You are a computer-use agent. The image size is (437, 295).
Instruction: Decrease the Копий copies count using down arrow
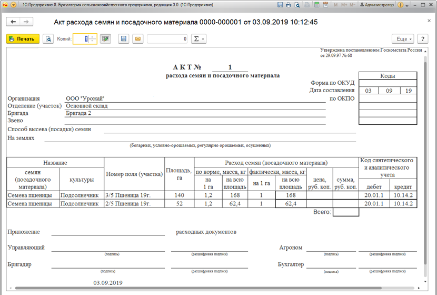[93, 41]
